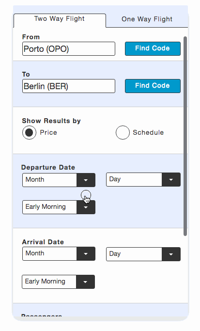This screenshot has height=331, width=200.
Task: Click Find Code next to To field
Action: coord(153,86)
